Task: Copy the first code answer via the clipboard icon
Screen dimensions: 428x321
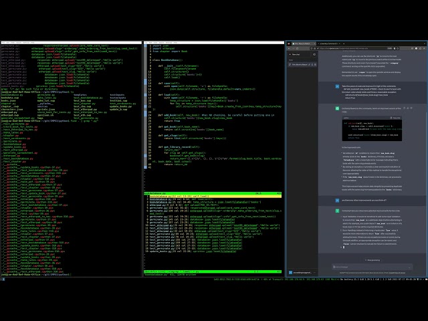Action: (404, 108)
